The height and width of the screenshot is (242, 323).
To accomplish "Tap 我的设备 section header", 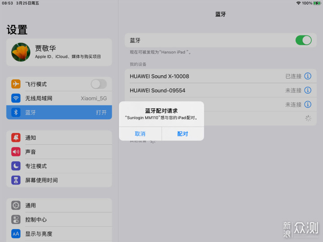I will [x=138, y=64].
